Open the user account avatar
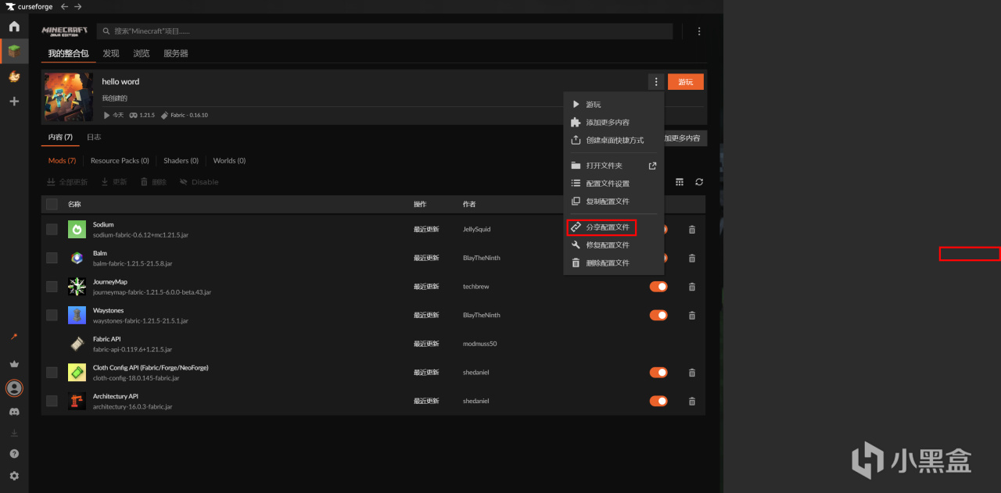This screenshot has width=1001, height=493. coord(14,388)
